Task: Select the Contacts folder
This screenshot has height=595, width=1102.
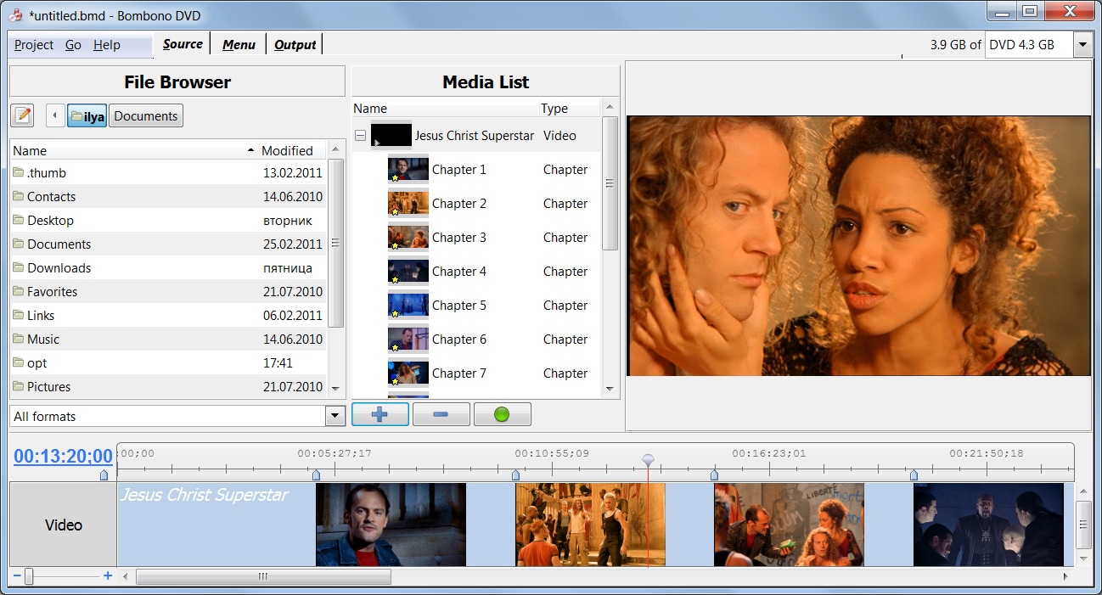Action: (x=168, y=196)
